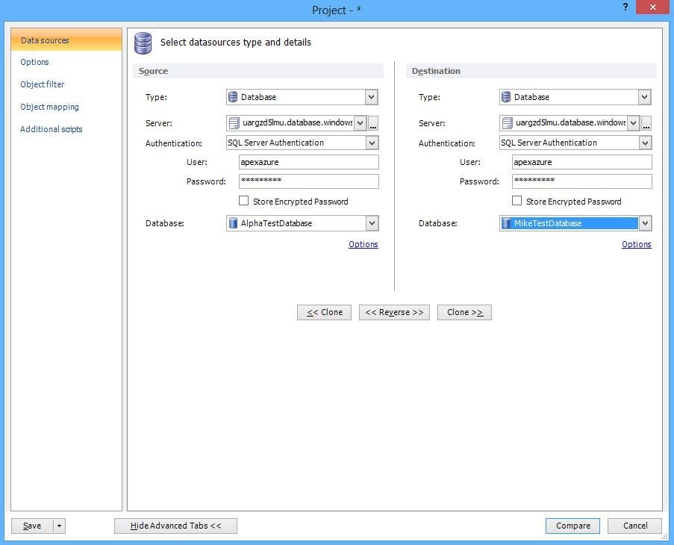Screen dimensions: 674x545
Task: Enable destination Store Encrypted Password checkbox
Action: click(x=517, y=201)
